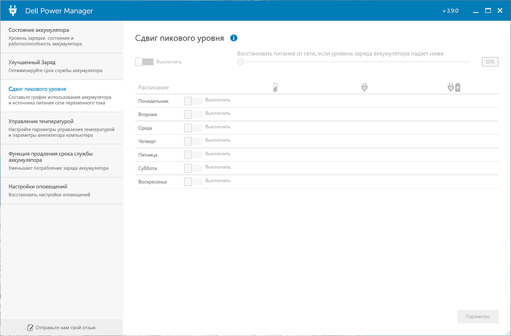The image size is (511, 336).
Task: Close the Dell Power Manager window
Action: coord(500,11)
